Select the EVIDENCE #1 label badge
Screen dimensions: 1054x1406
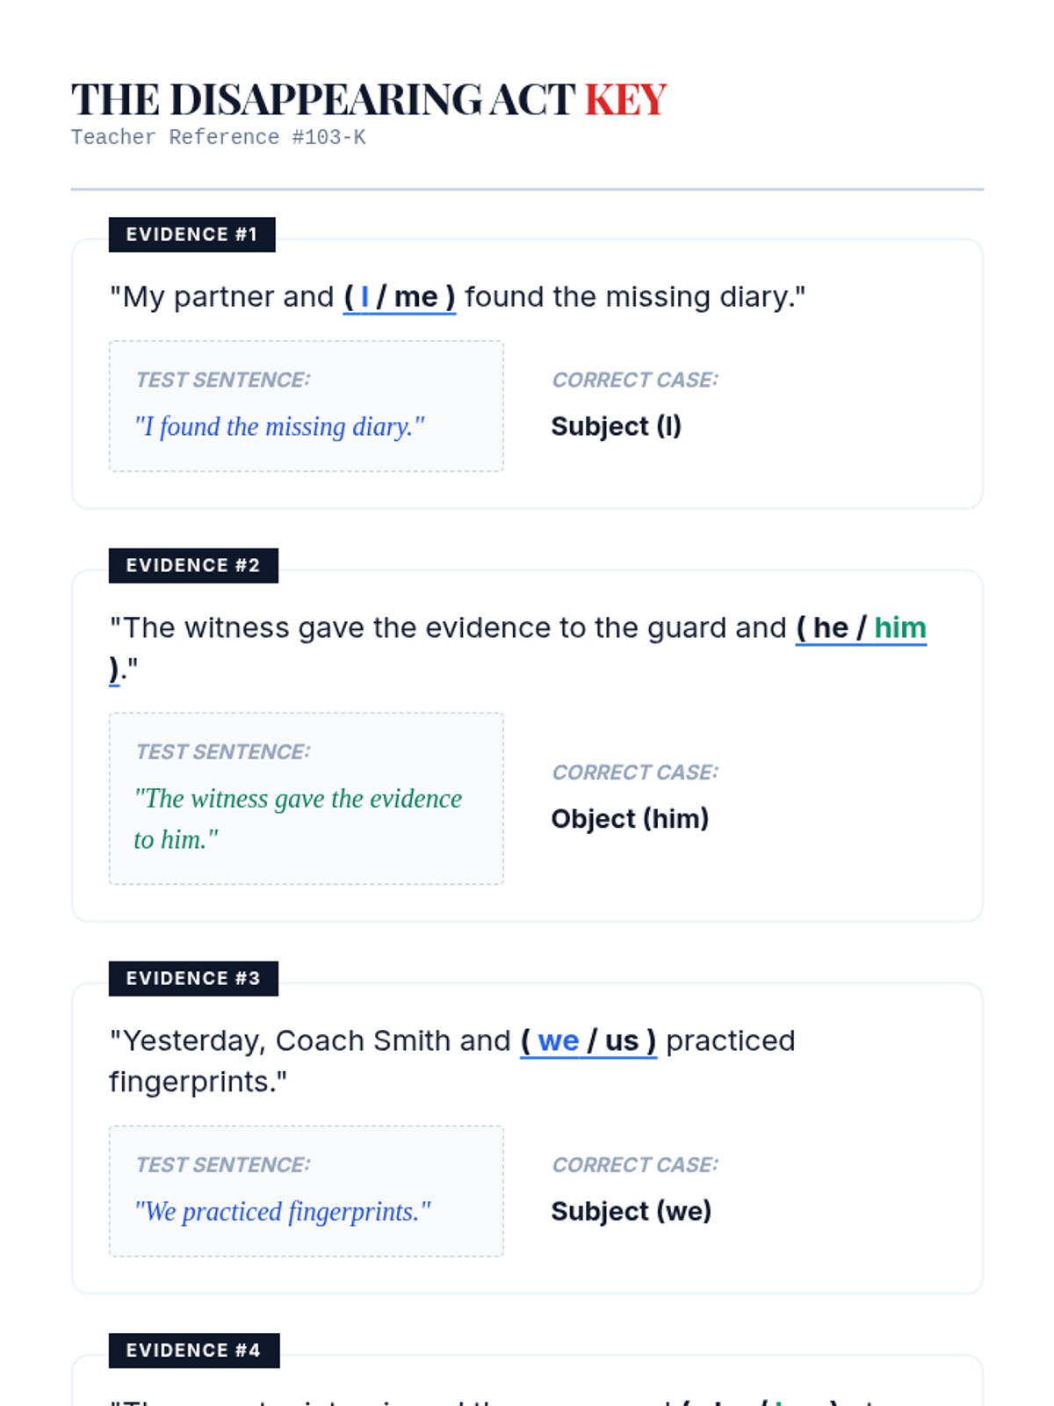coord(191,235)
